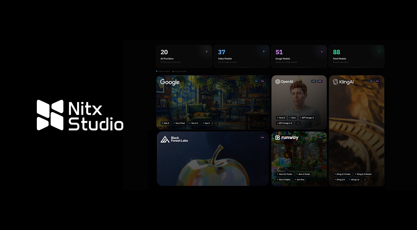Click the KlingAI logo icon
The image size is (417, 230).
tap(335, 82)
